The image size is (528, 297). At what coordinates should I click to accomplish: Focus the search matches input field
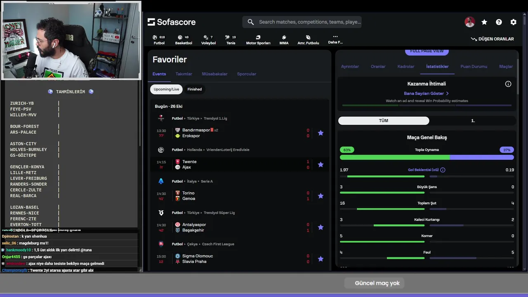[x=302, y=22]
